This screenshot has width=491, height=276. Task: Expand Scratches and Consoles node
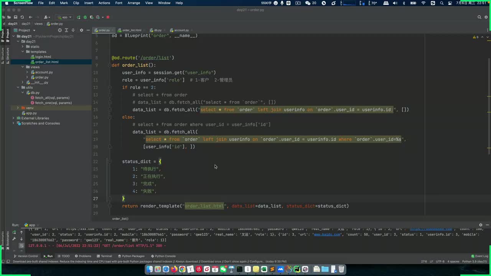(x=13, y=123)
